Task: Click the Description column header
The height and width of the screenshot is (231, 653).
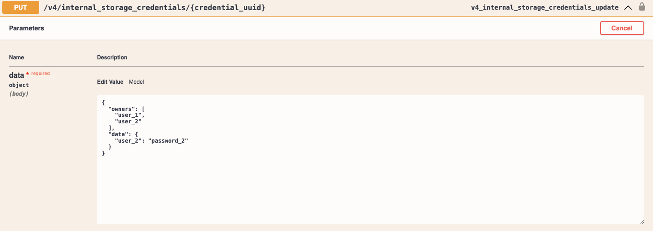Action: click(x=112, y=58)
